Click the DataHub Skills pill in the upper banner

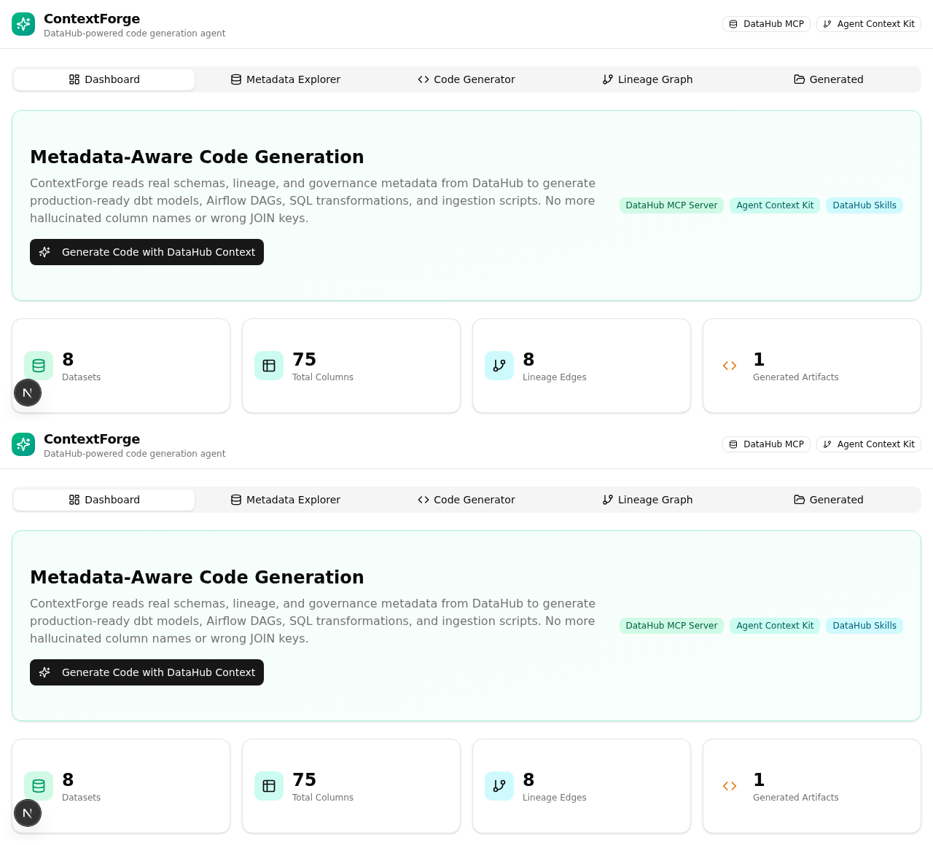coord(864,205)
